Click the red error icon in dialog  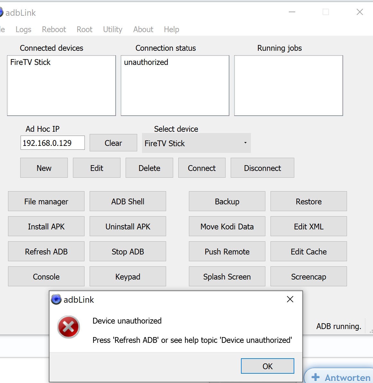(68, 327)
